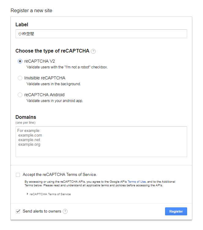
Task: Click the "I'm not a robot" checkbox description
Action: 67,67
